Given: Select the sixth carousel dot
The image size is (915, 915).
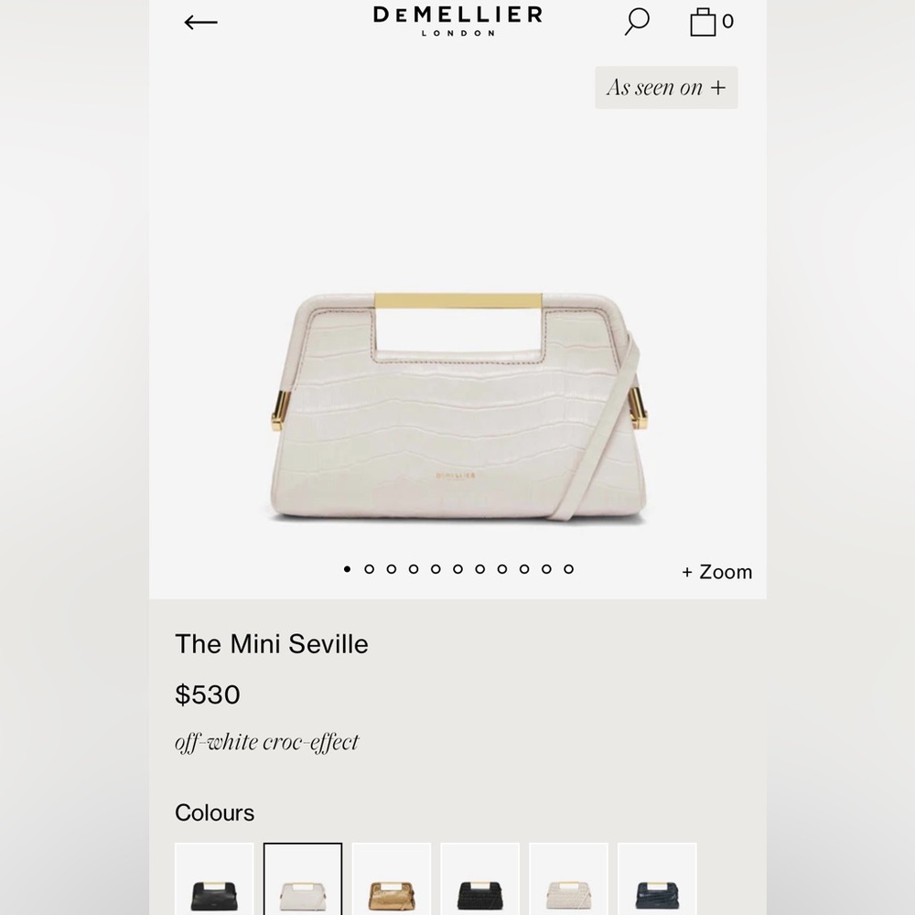Looking at the screenshot, I should (x=458, y=569).
